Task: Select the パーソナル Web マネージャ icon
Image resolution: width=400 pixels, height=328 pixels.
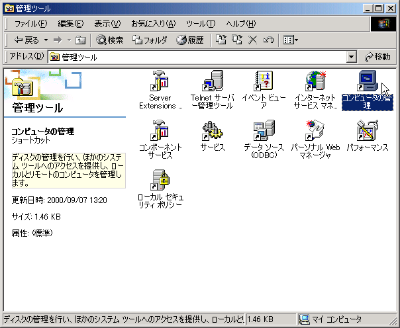Action: (x=315, y=130)
